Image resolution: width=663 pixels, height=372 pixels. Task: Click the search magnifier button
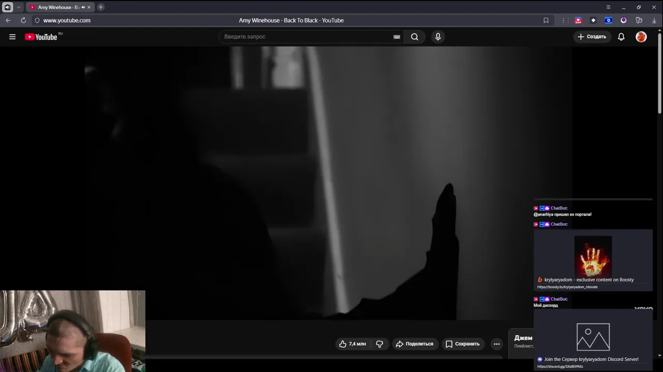click(414, 37)
